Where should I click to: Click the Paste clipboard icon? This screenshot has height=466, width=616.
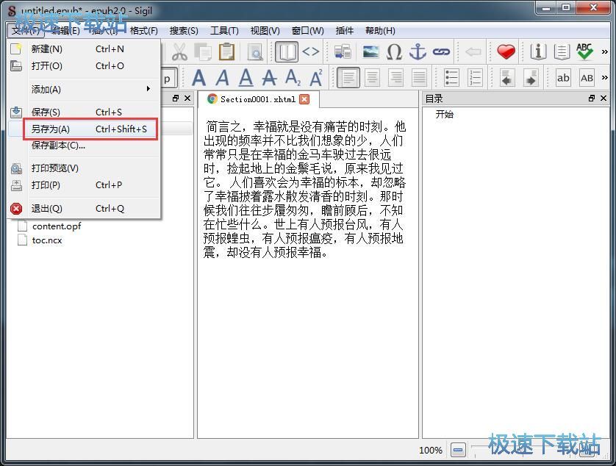(x=226, y=52)
